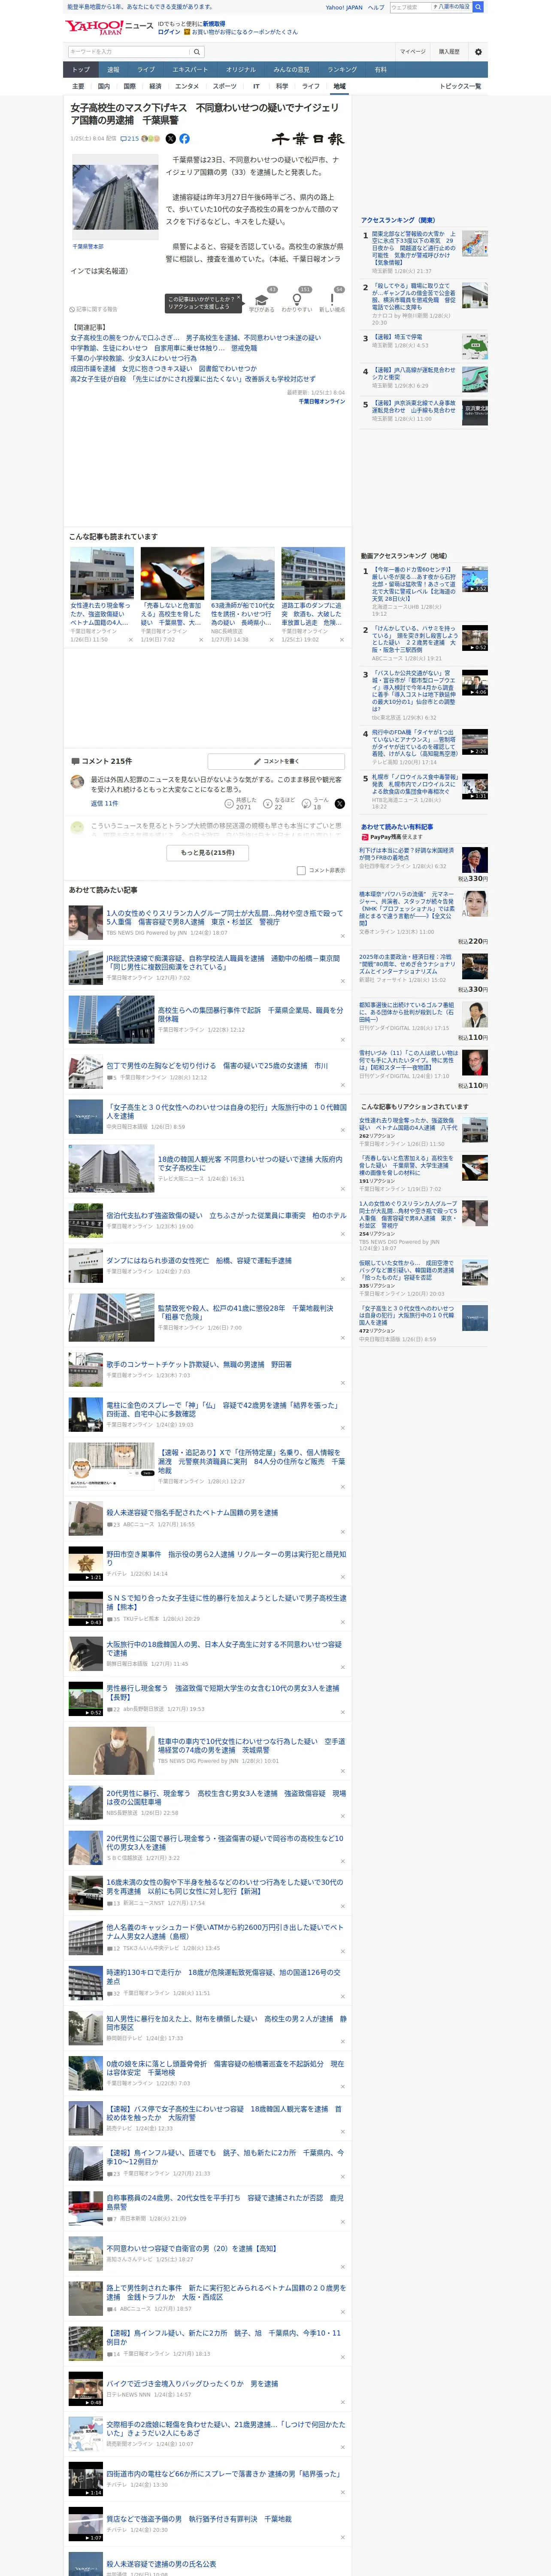Click the 千葉日報オンライン source link
The width and height of the screenshot is (551, 2576).
coord(321,401)
